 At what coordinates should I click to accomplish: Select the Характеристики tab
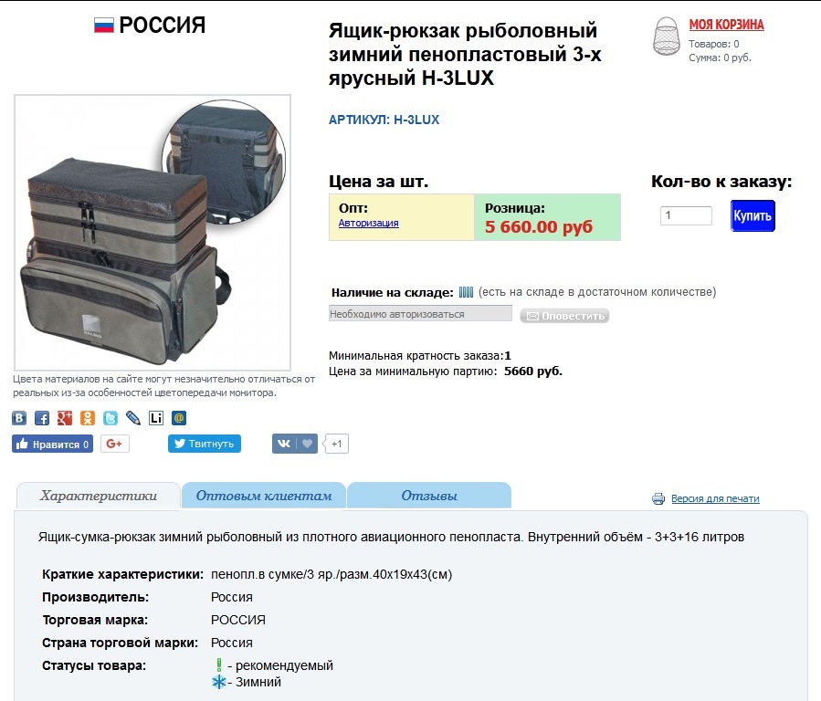(x=99, y=496)
